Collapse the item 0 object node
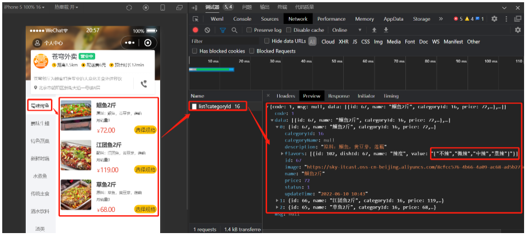Image resolution: width=528 pixels, height=237 pixels. pyautogui.click(x=278, y=127)
